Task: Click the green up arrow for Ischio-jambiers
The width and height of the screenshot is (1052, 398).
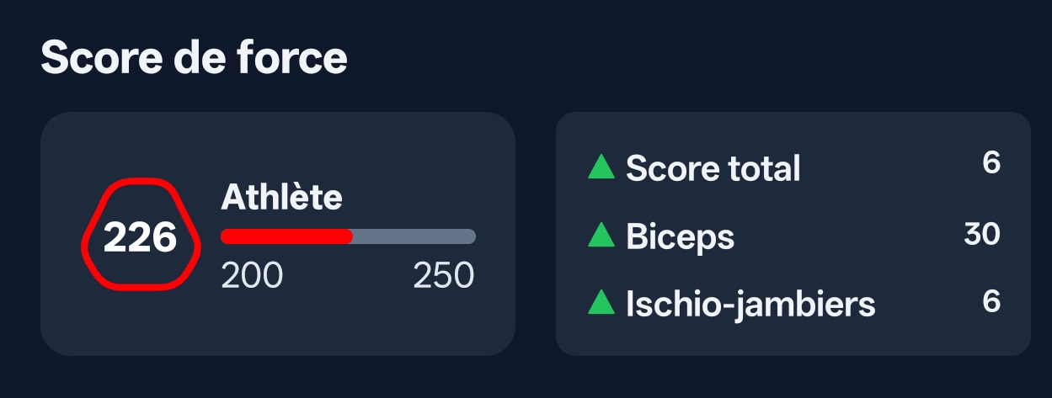Action: [601, 301]
